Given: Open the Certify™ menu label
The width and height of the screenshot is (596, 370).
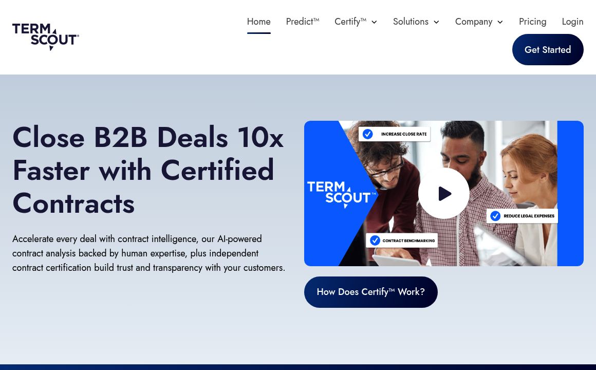Looking at the screenshot, I should point(350,22).
